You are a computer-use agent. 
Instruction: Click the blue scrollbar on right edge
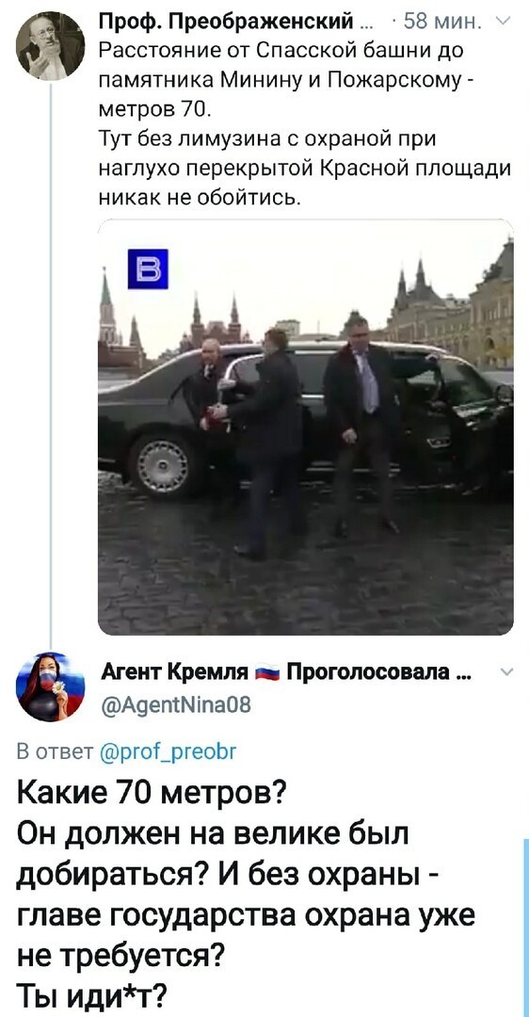(x=526, y=928)
